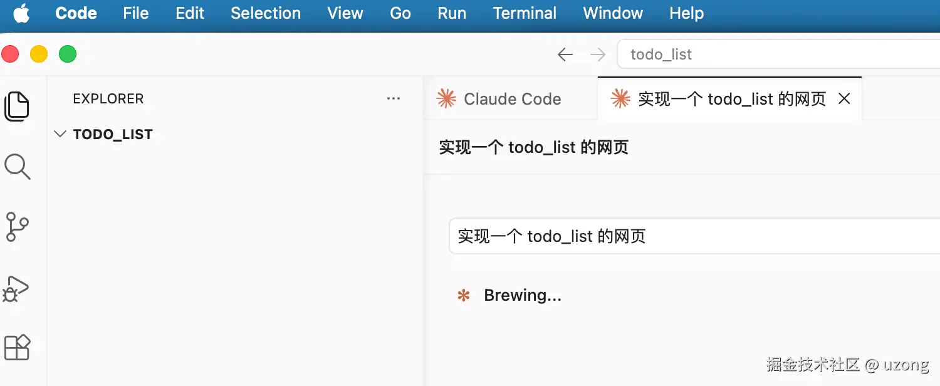Image resolution: width=940 pixels, height=386 pixels.
Task: Open the View menu
Action: (345, 13)
